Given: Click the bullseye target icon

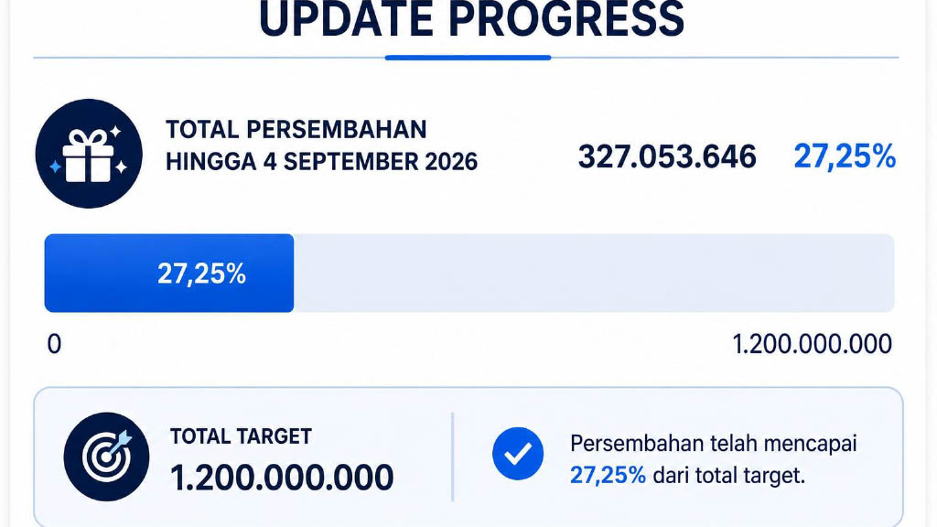Looking at the screenshot, I should 106,457.
